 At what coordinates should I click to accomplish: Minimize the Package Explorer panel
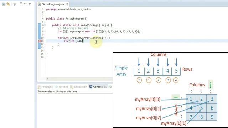point(25,4)
